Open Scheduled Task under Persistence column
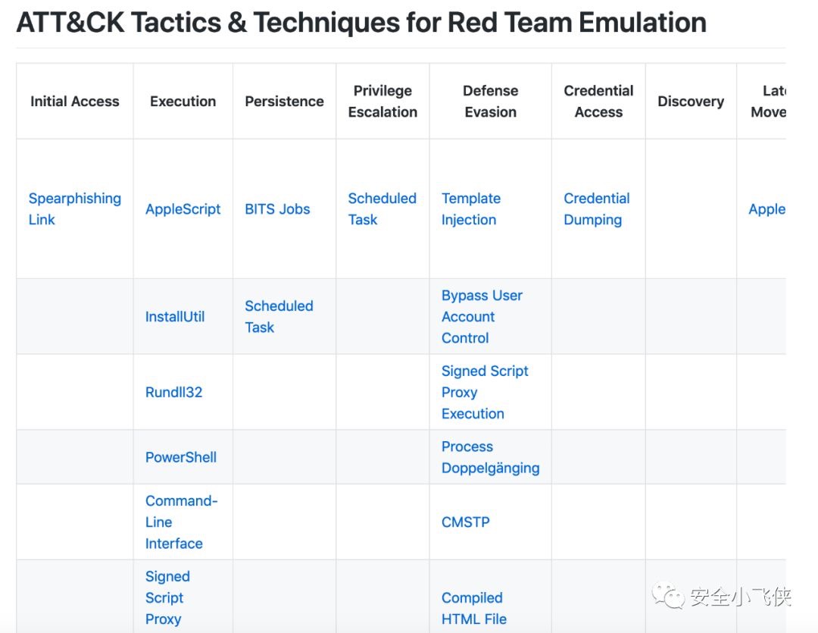Image resolution: width=818 pixels, height=633 pixels. click(x=278, y=316)
